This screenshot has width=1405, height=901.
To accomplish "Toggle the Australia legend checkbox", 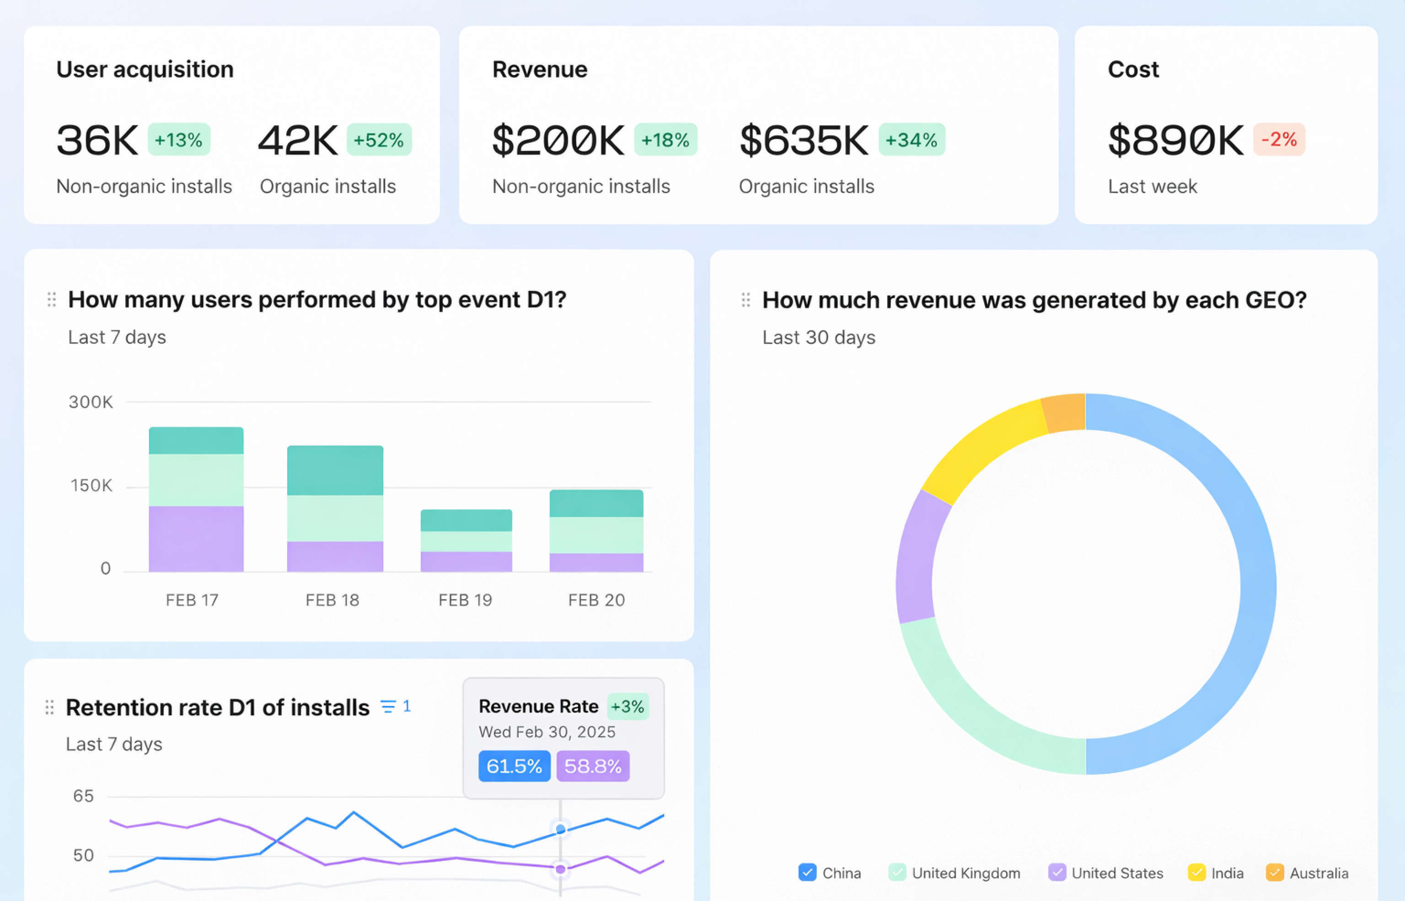I will (1275, 872).
